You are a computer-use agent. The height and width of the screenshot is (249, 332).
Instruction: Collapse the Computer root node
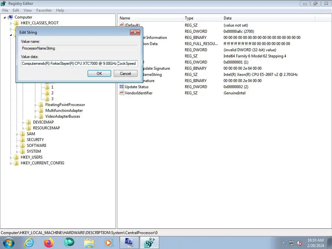(5, 18)
